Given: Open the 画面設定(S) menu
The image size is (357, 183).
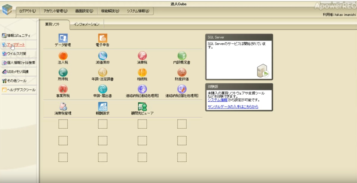Looking at the screenshot, I should tap(84, 11).
